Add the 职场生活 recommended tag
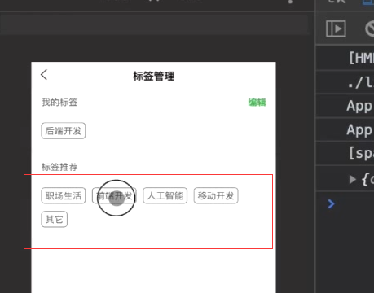 (x=64, y=195)
